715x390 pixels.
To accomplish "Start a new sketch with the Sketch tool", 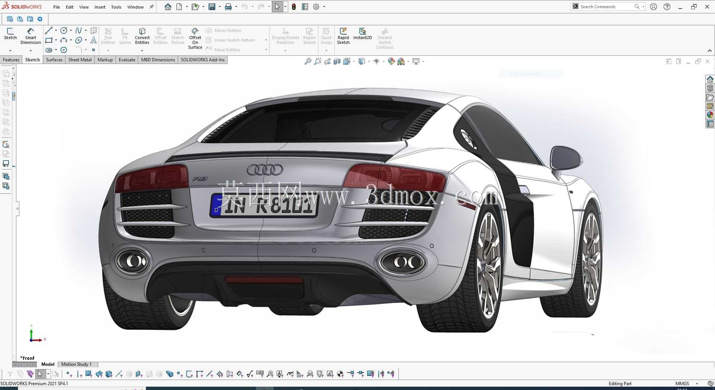I will click(x=10, y=34).
